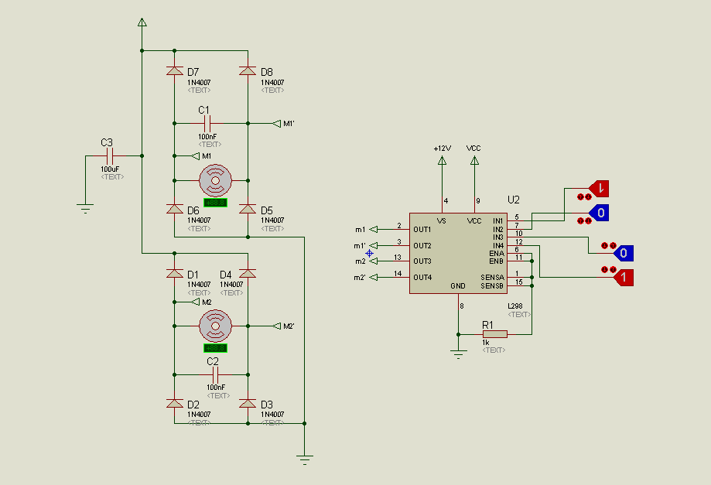The height and width of the screenshot is (485, 711).
Task: Click the m2' output terminal at OUT4
Action: pyautogui.click(x=374, y=277)
